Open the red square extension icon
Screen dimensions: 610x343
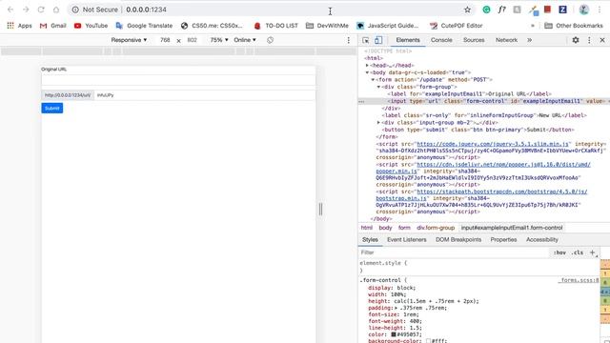547,10
